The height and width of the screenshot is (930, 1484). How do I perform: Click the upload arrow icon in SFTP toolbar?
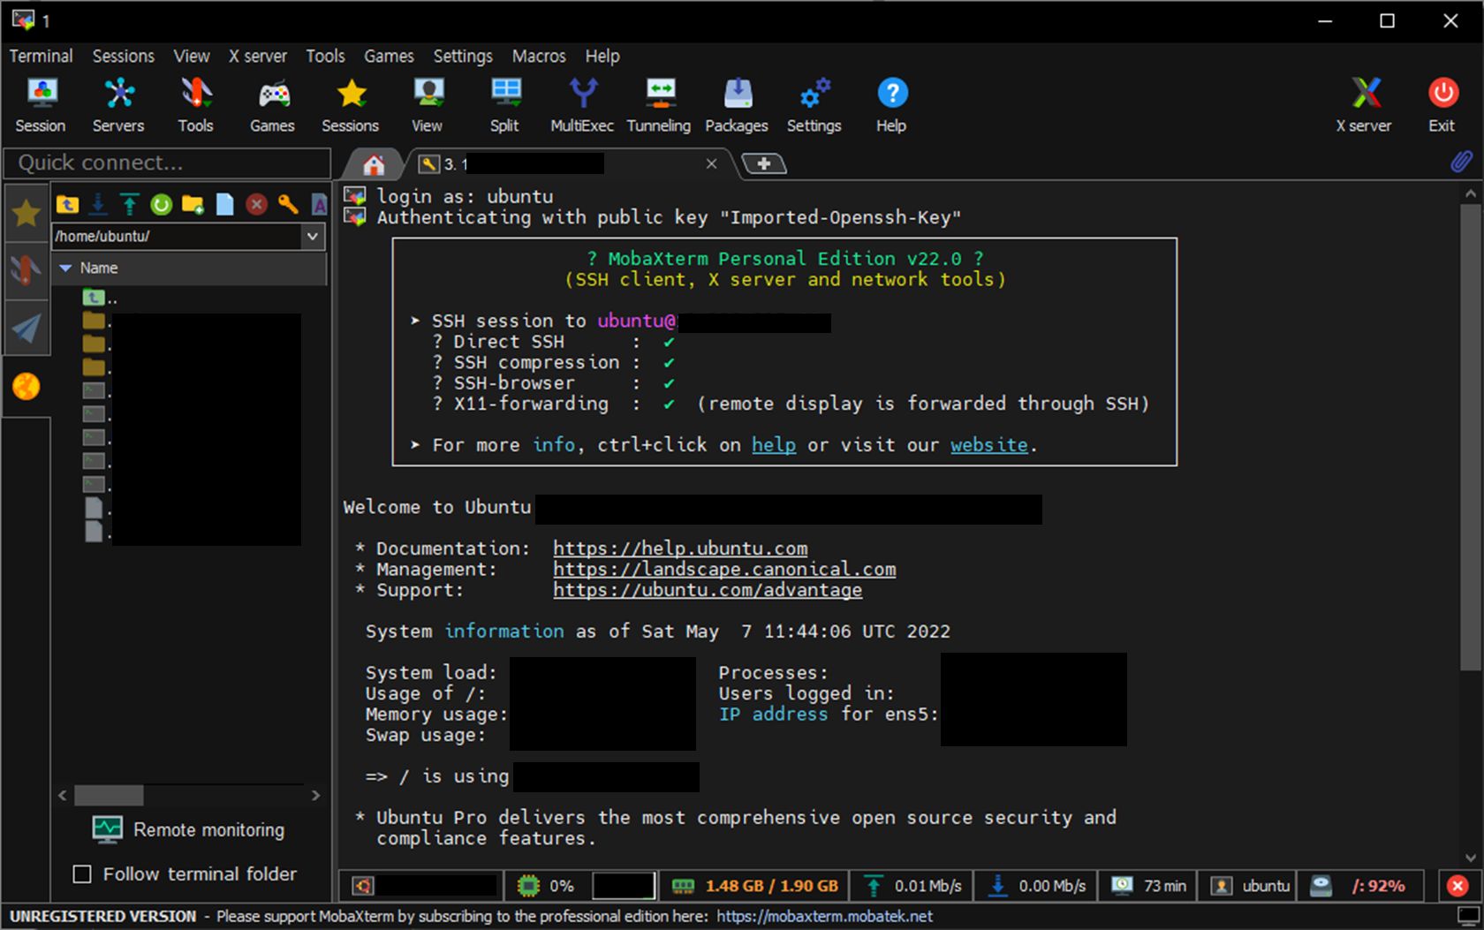(130, 205)
